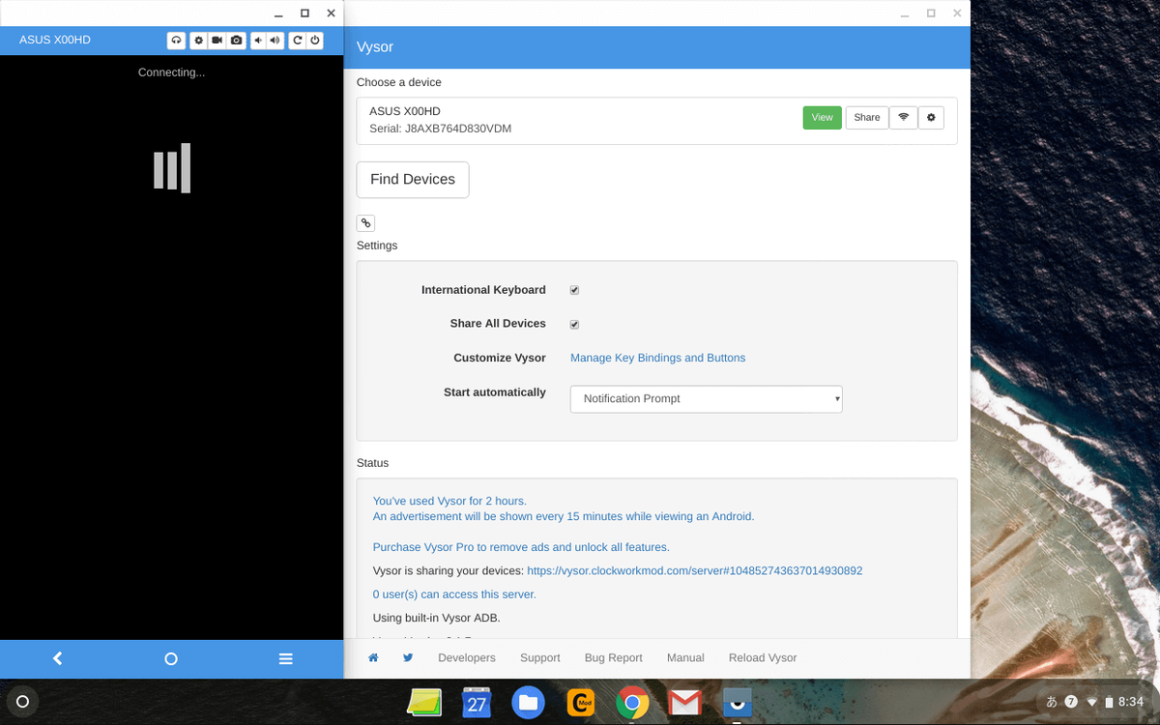This screenshot has height=725, width=1160.
Task: Tap the Android home circle button
Action: click(171, 658)
